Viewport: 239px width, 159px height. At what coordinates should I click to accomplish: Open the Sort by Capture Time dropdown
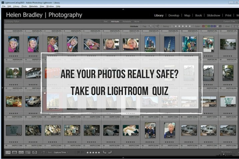click(61, 152)
